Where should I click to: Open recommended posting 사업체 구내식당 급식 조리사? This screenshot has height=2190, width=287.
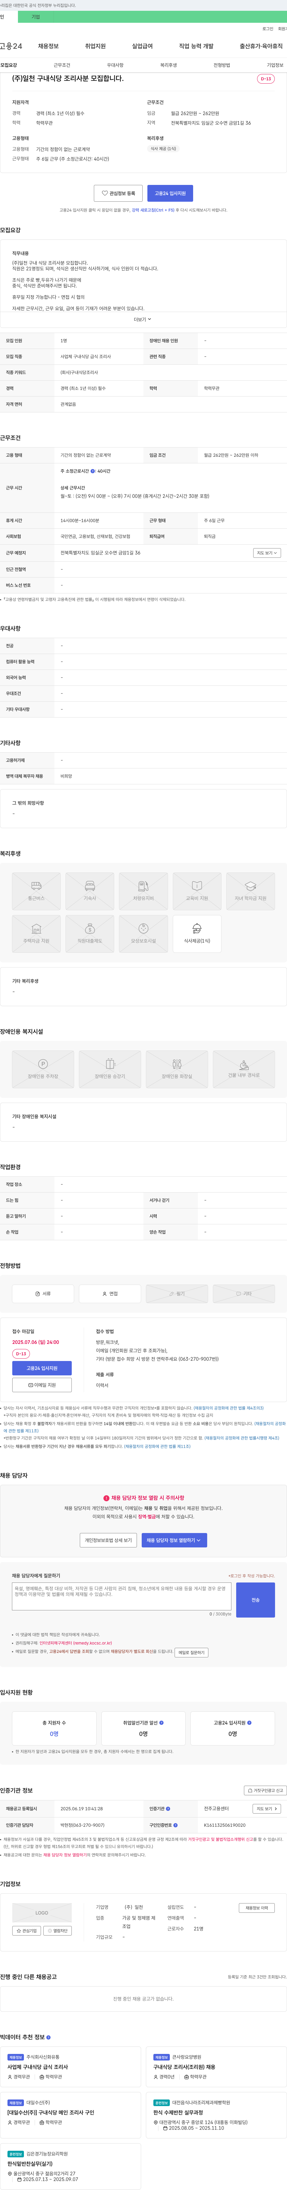37,2067
